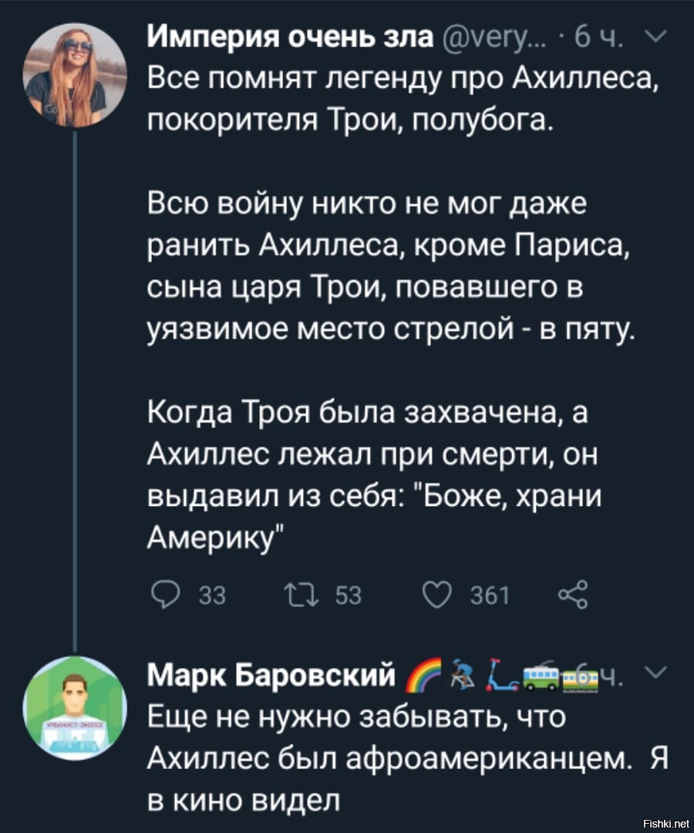
Task: Open avatar of Империя очень зла
Action: [75, 75]
